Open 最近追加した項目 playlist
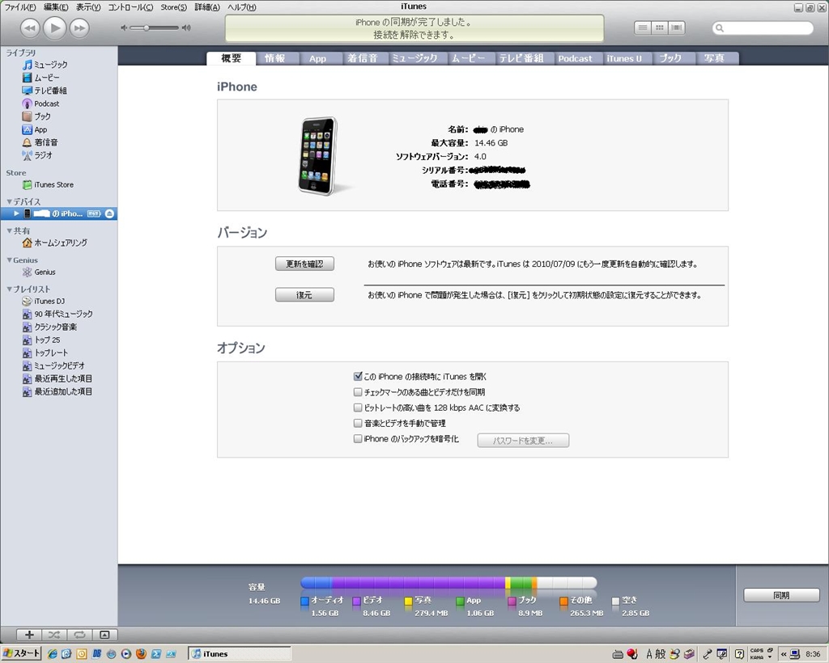829x663 pixels. point(57,391)
